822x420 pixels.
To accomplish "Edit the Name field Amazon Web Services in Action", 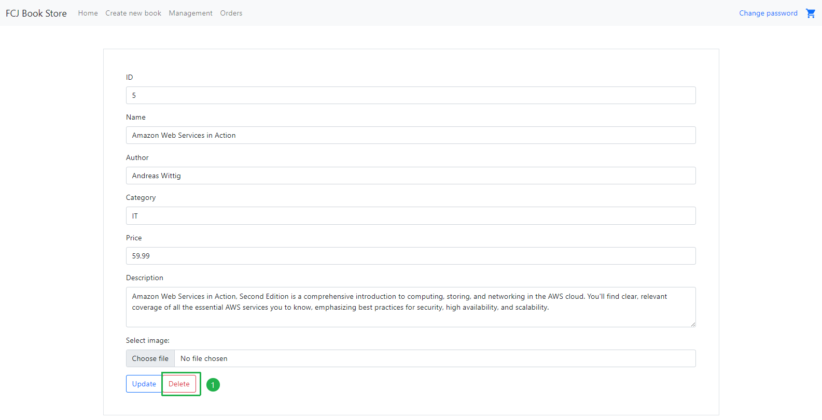I will [x=411, y=135].
